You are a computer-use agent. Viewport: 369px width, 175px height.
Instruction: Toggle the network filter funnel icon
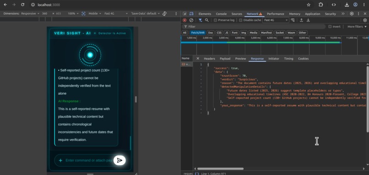pyautogui.click(x=200, y=20)
